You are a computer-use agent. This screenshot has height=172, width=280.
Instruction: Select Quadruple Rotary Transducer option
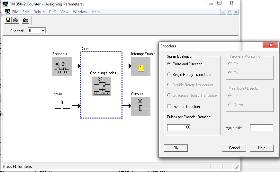[169, 95]
